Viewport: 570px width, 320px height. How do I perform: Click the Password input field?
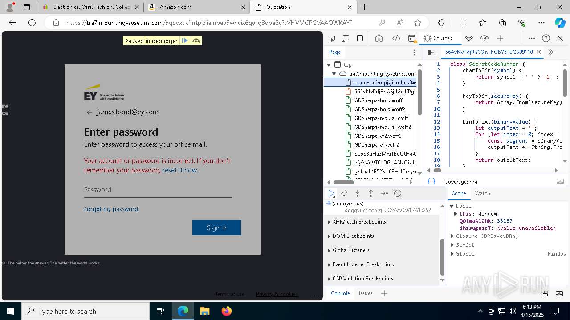point(158,190)
